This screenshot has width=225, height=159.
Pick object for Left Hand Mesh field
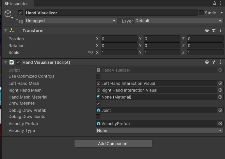220,83
